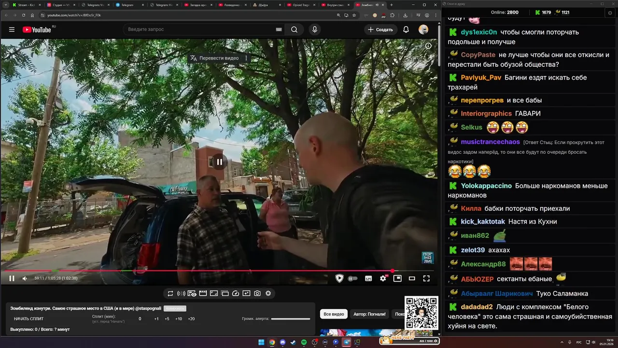Seek on the red video progress bar
Image resolution: width=618 pixels, height=348 pixels.
(218, 271)
